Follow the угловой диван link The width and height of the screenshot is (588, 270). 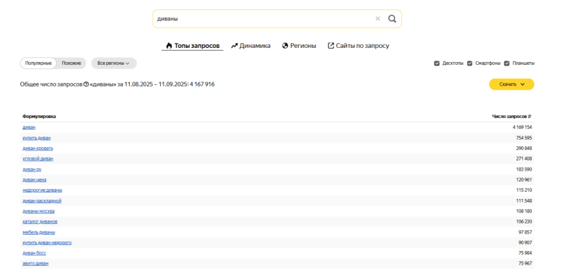coord(38,159)
